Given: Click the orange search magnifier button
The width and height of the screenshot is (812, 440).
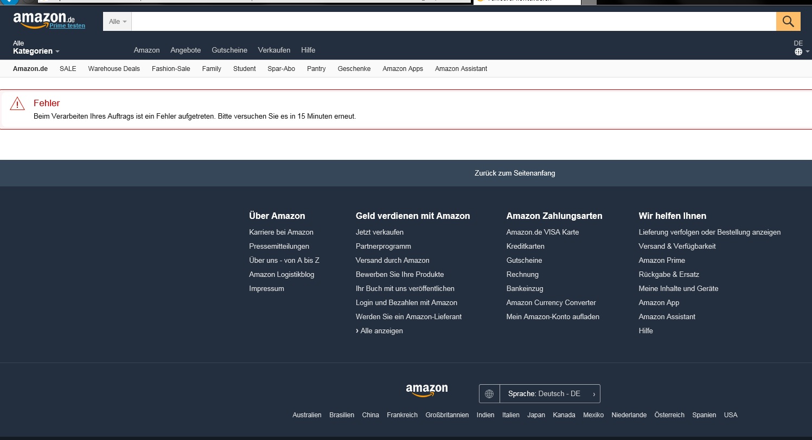Looking at the screenshot, I should (788, 22).
